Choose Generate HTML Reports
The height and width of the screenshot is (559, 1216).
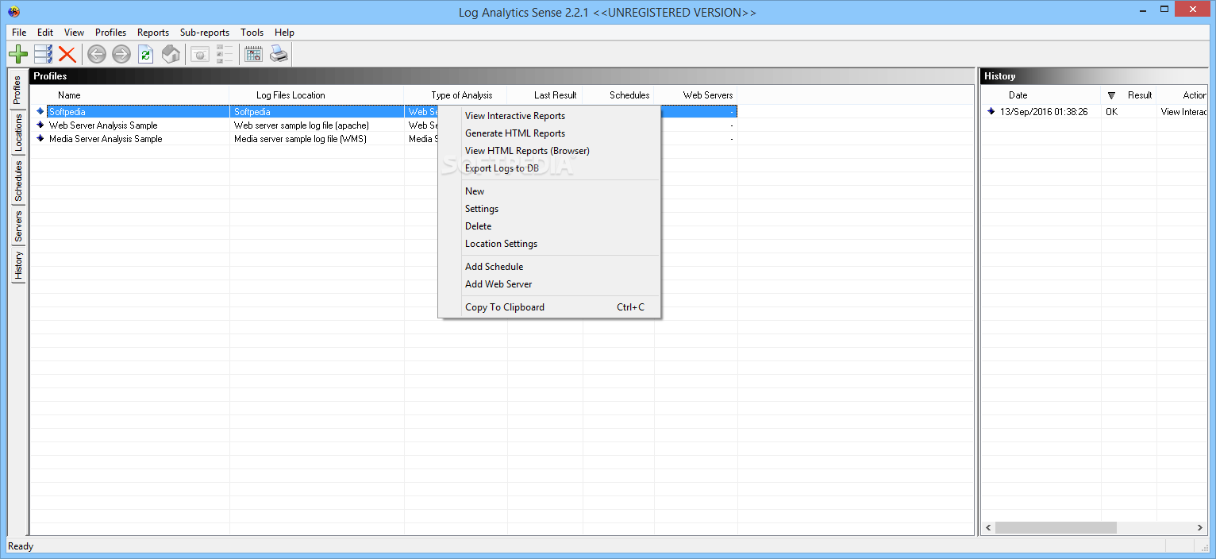(549, 133)
